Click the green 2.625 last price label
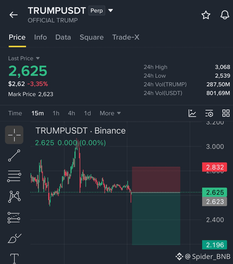Screen dimensions: 233x264 point(215,192)
